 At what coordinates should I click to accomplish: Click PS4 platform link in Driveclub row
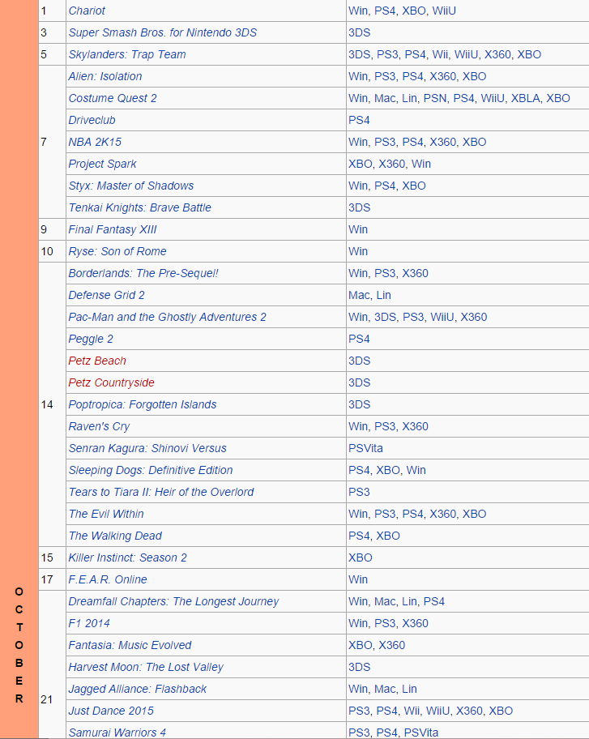click(359, 120)
